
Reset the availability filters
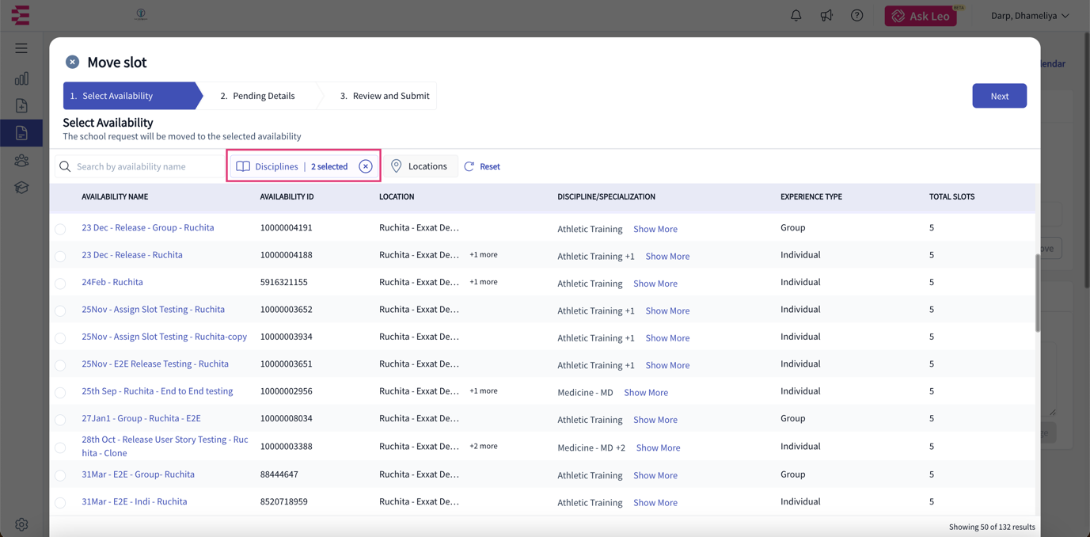(482, 166)
